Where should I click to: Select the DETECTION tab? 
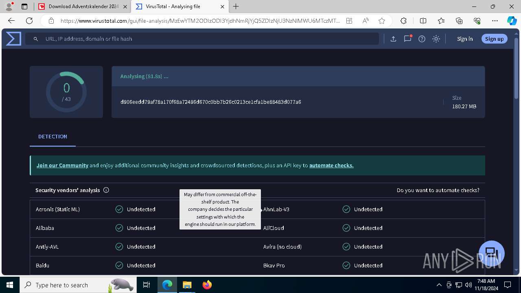point(53,137)
